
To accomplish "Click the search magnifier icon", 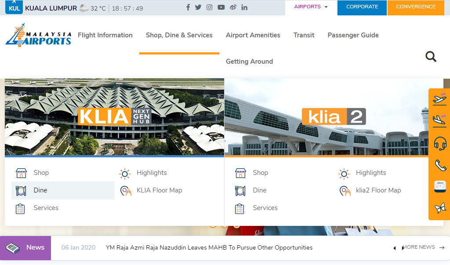I will 431,57.
